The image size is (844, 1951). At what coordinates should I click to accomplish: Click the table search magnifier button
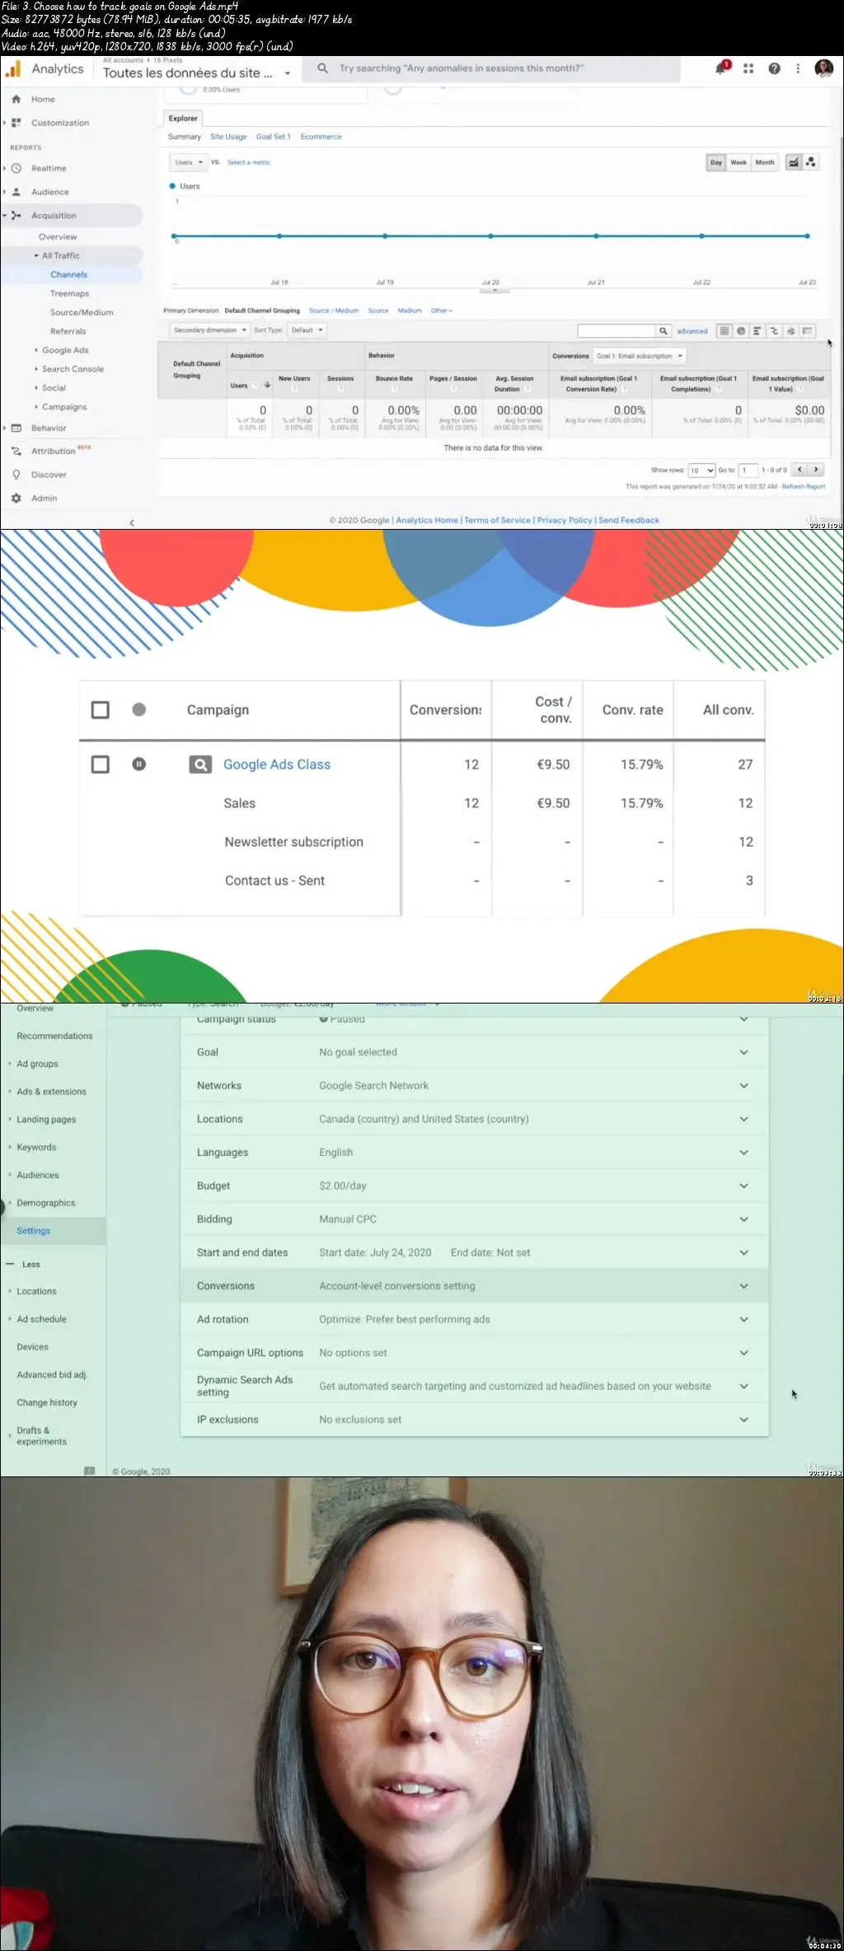point(663,331)
